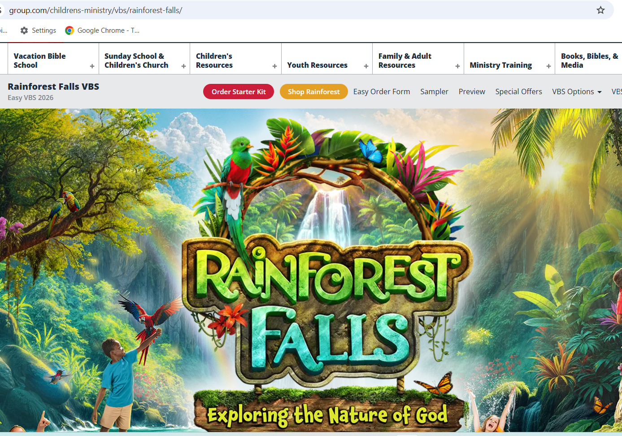This screenshot has width=622, height=436.
Task: Open the Google Chrome bookmark icon
Action: click(70, 31)
